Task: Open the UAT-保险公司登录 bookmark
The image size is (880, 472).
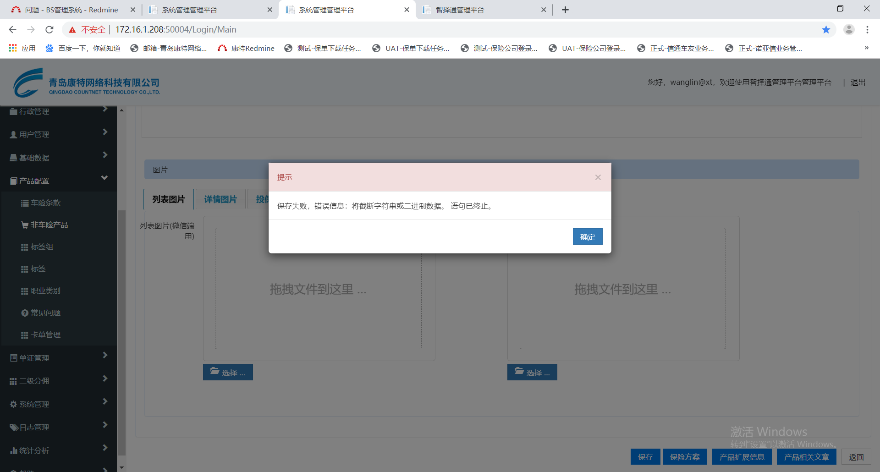Action: (x=588, y=48)
